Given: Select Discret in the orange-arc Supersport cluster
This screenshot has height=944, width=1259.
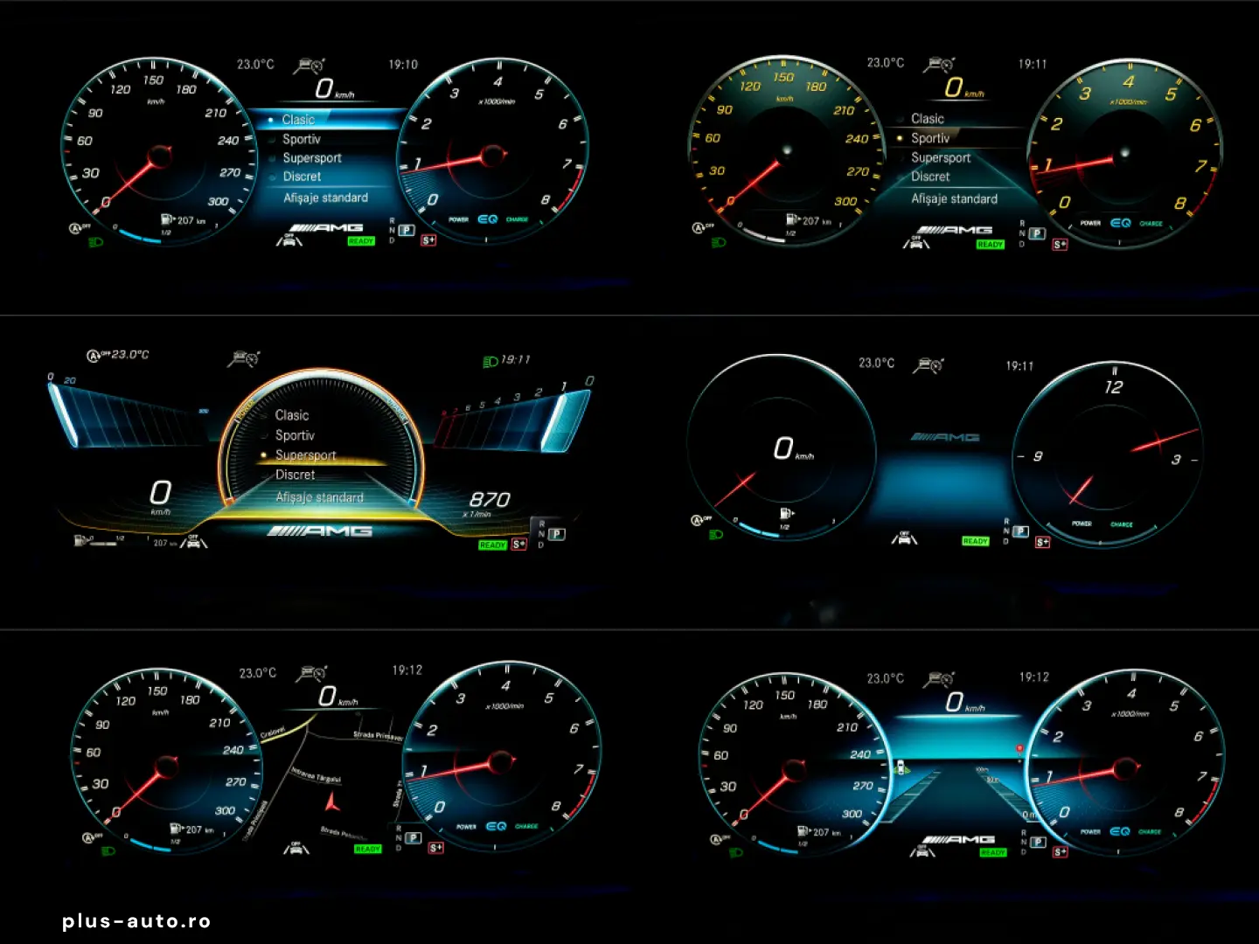Looking at the screenshot, I should pos(295,475).
